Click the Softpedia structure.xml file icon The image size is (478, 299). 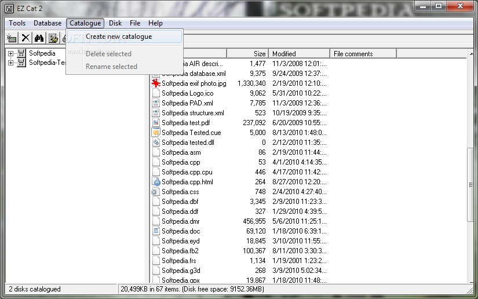(x=156, y=113)
